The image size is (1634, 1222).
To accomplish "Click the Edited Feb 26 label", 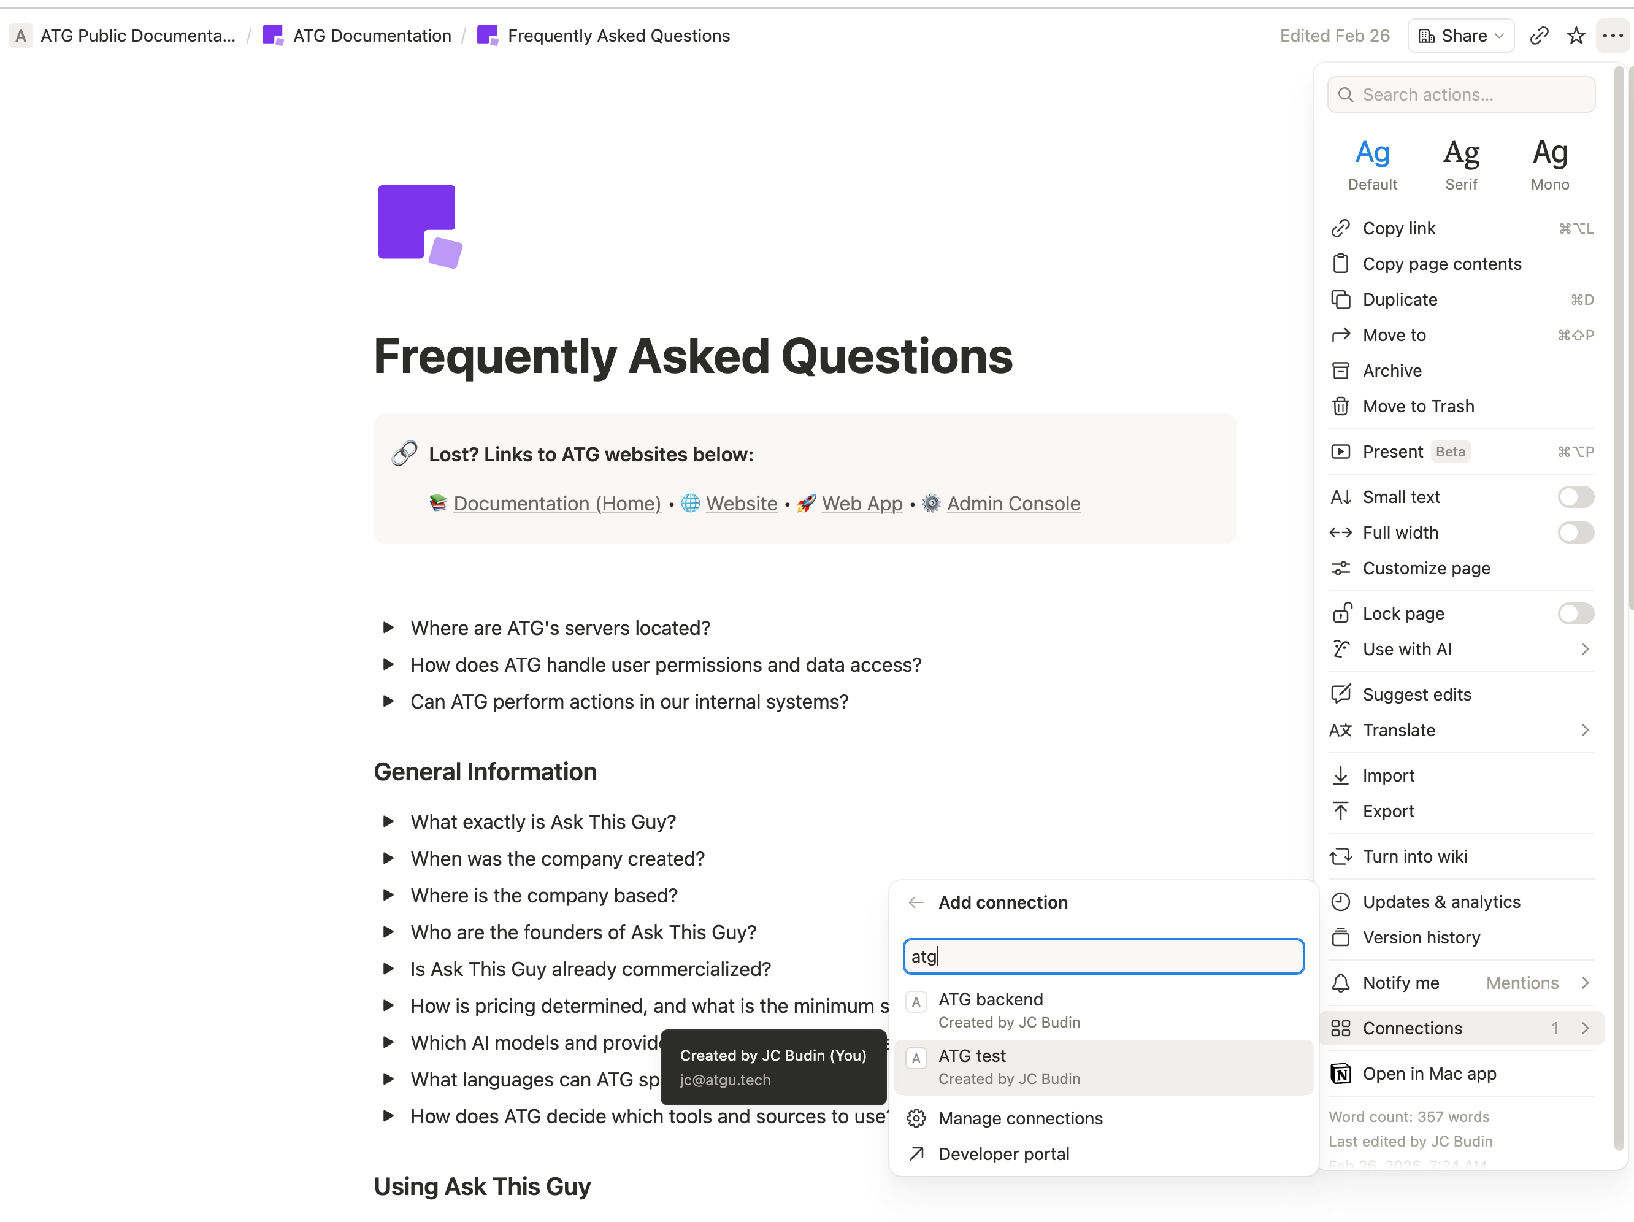I will click(x=1334, y=36).
